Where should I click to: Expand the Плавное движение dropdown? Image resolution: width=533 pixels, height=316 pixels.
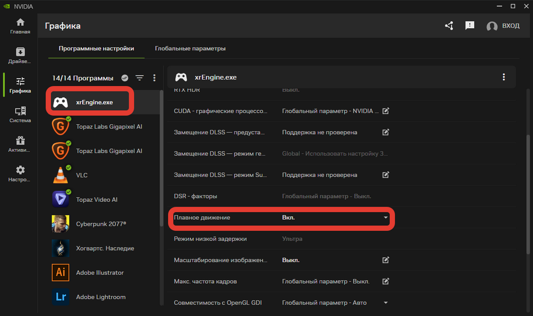click(x=386, y=218)
